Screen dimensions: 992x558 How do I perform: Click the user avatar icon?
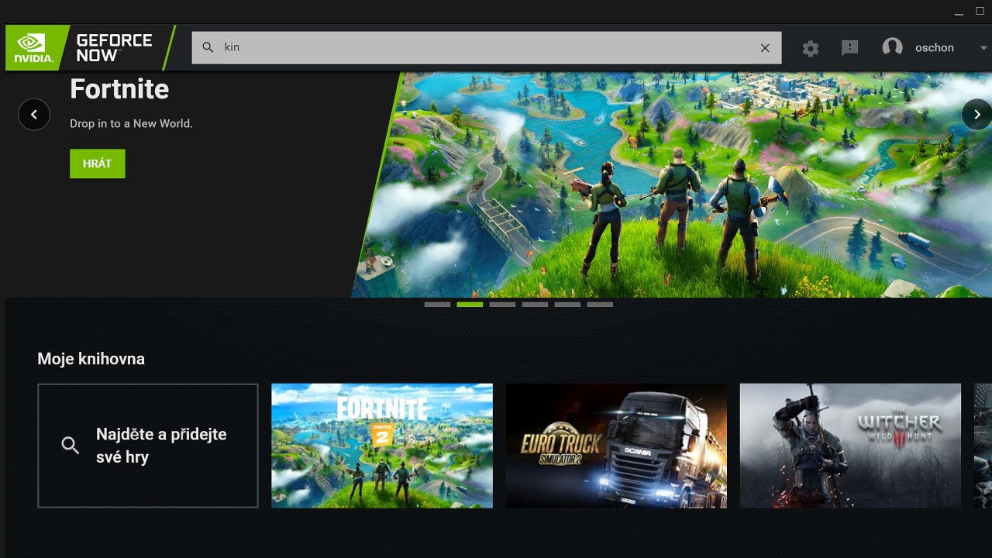[893, 47]
